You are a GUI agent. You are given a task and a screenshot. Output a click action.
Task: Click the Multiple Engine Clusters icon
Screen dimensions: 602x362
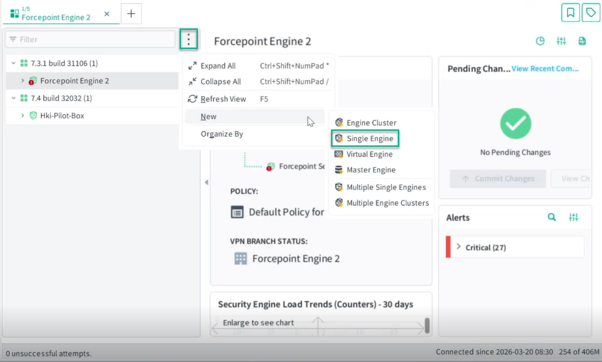point(339,203)
